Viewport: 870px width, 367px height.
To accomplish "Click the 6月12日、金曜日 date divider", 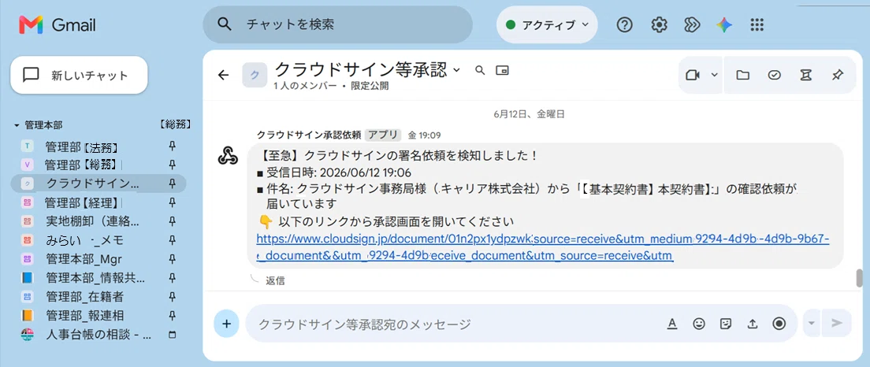I will (x=529, y=114).
